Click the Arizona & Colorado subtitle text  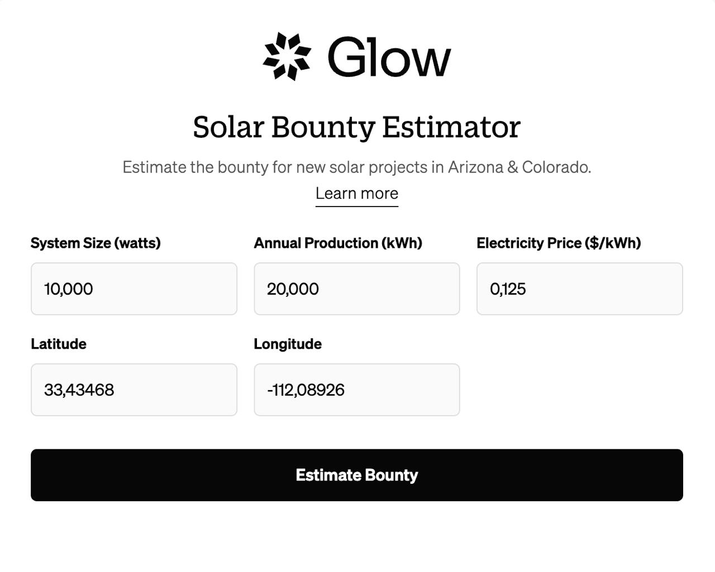357,166
